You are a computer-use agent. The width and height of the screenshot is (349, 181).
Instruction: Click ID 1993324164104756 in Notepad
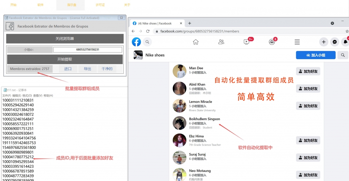[x=19, y=138]
